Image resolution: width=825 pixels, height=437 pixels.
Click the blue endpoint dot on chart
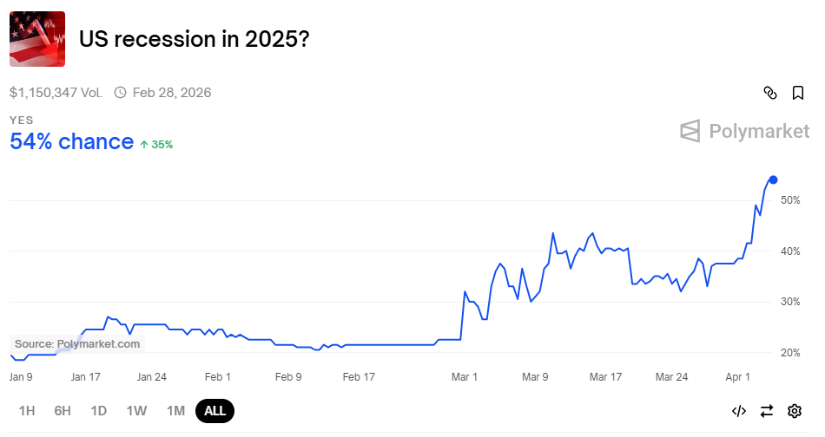[x=773, y=180]
